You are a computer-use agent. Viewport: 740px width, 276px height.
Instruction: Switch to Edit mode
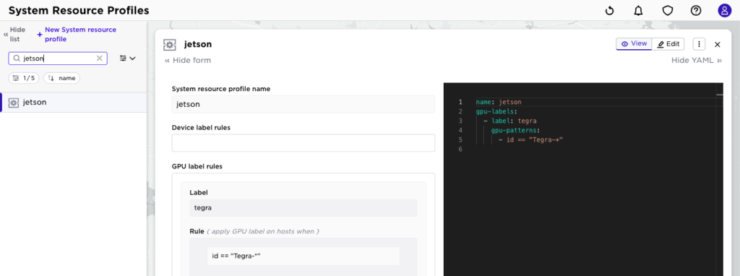coord(668,44)
